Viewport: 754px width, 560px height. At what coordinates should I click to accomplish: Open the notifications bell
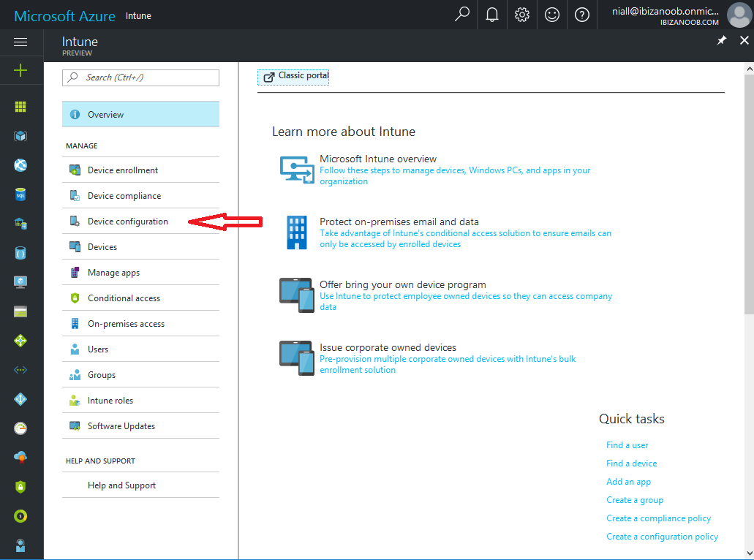point(492,15)
